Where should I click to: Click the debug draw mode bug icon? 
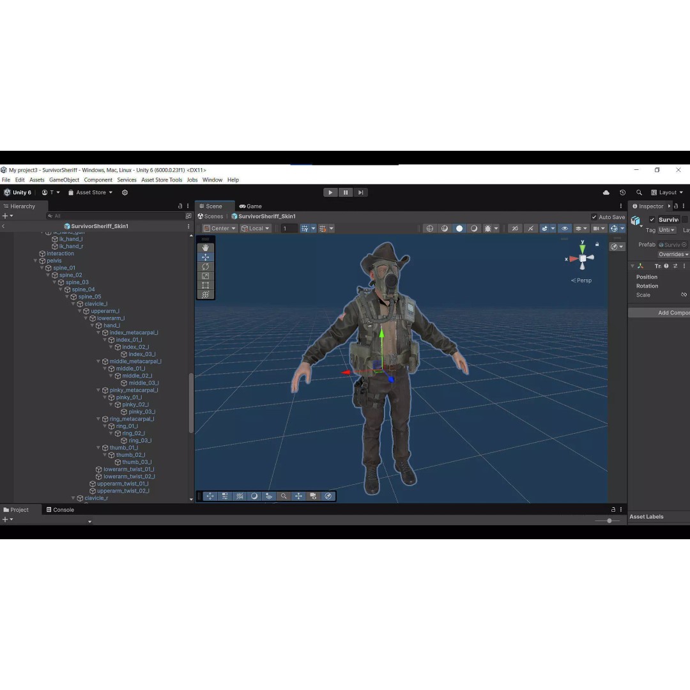coord(487,228)
